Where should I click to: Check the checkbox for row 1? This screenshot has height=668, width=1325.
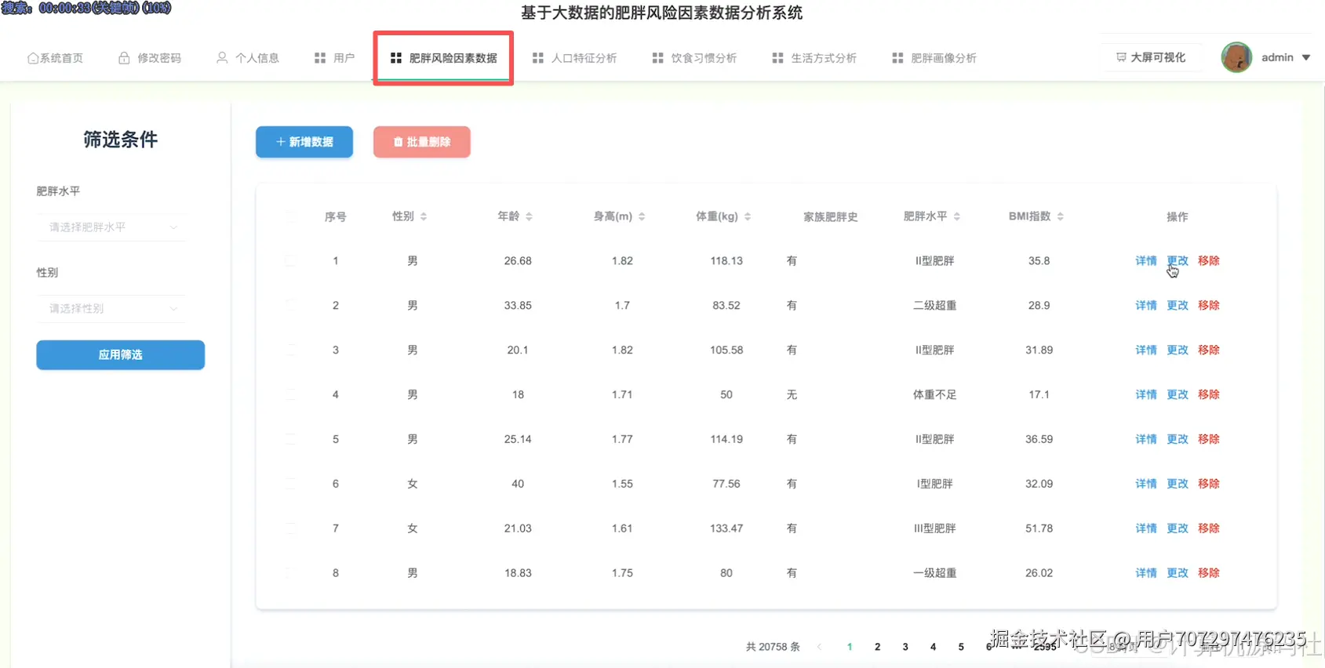[x=290, y=261]
